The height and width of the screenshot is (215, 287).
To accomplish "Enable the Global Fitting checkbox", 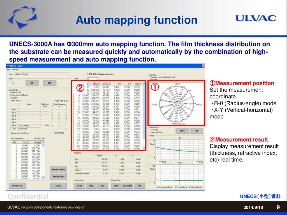I will point(53,133).
